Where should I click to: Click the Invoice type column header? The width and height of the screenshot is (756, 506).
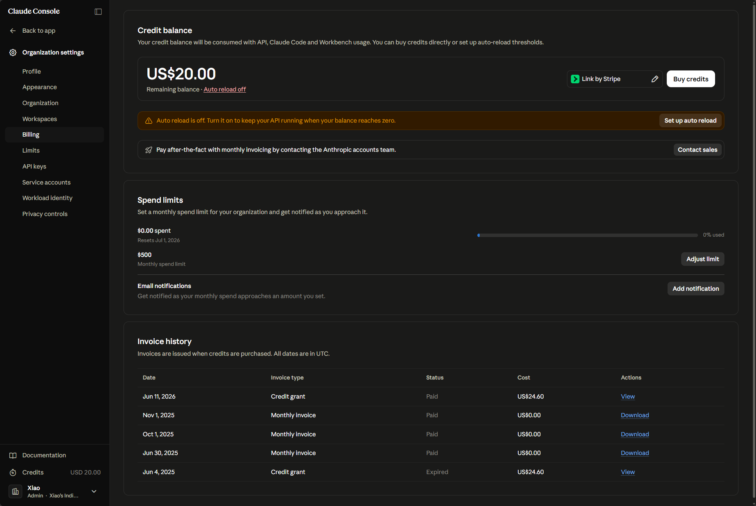point(287,378)
